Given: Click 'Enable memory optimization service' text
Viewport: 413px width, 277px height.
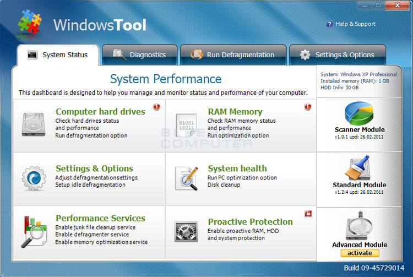Looking at the screenshot, I should 101,242.
